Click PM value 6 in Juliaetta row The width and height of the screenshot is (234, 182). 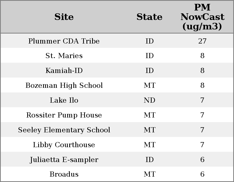202,160
